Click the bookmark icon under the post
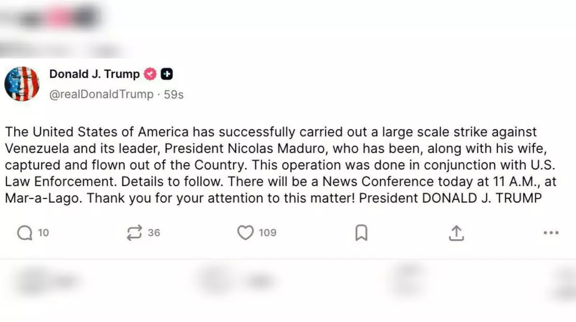This screenshot has width=576, height=322. point(361,232)
